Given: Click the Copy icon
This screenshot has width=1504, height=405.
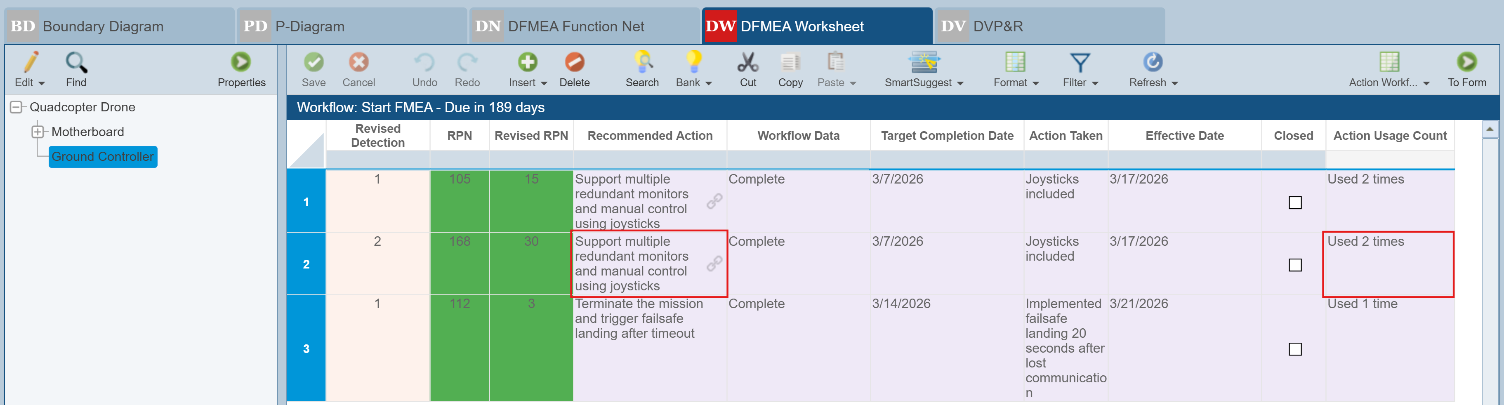Looking at the screenshot, I should [x=790, y=62].
